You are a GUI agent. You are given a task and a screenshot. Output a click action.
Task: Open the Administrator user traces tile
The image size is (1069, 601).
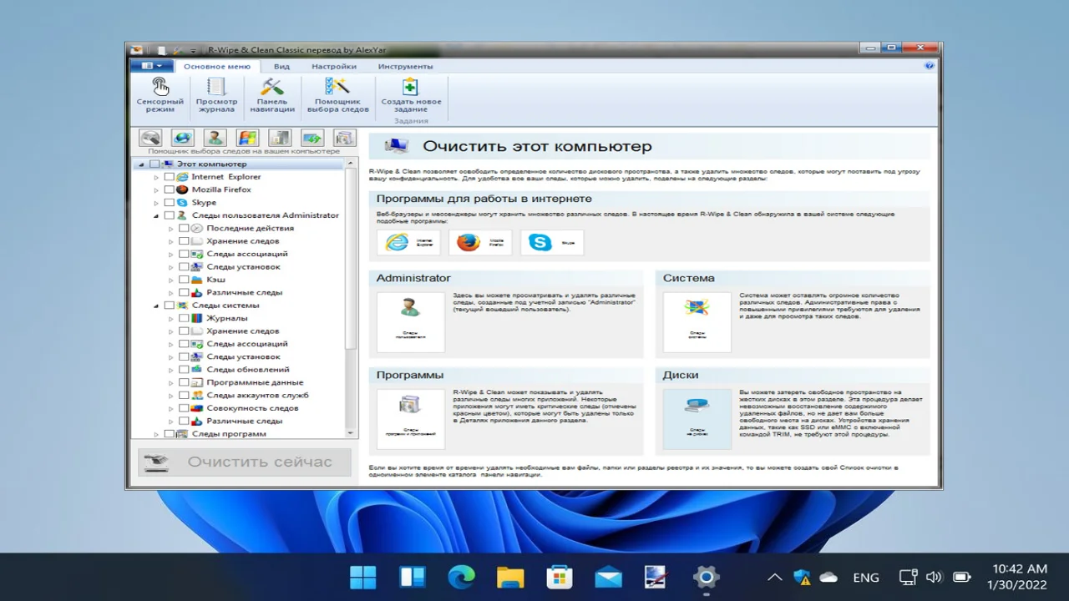pos(410,321)
